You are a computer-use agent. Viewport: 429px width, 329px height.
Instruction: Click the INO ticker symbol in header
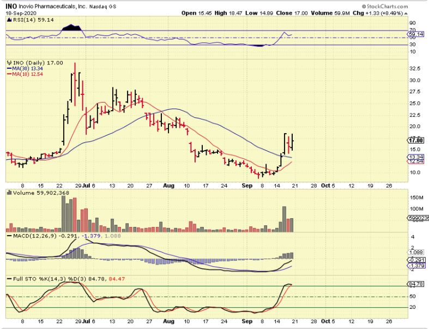tap(11, 7)
